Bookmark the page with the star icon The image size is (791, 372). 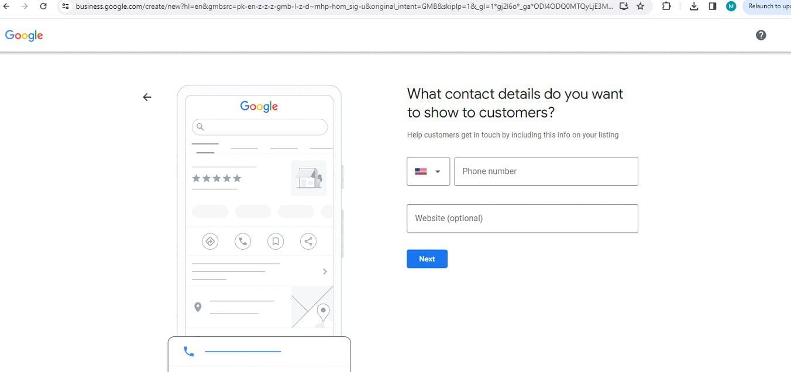point(640,6)
